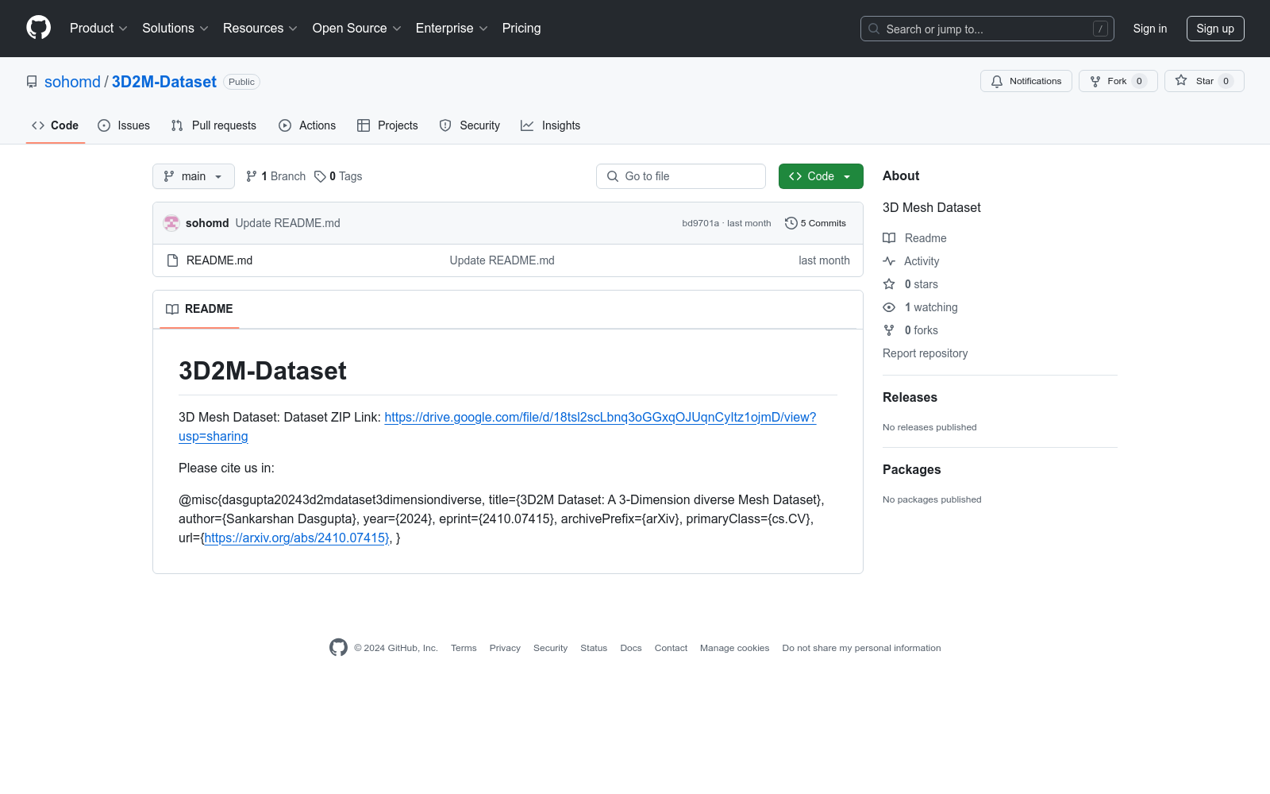This screenshot has width=1270, height=794.
Task: Fork the repository
Action: pos(1118,81)
